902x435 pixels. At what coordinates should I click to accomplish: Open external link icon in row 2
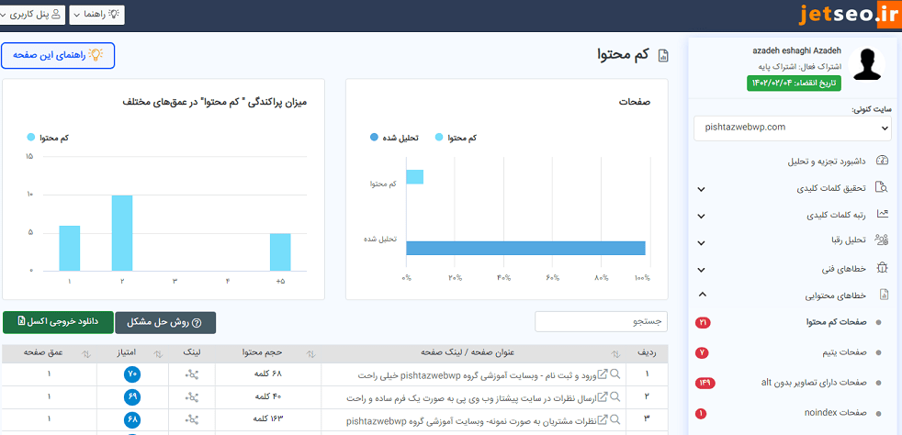[603, 396]
